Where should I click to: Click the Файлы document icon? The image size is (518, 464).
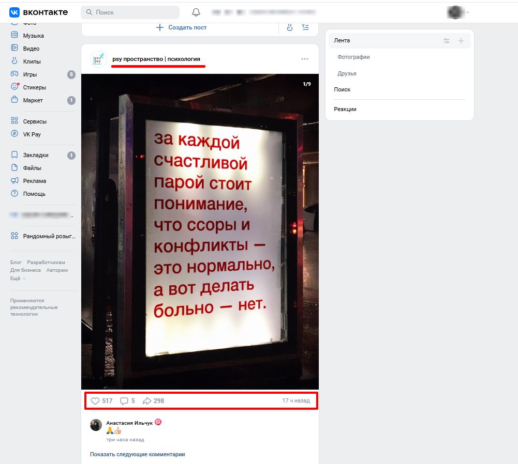click(x=14, y=167)
